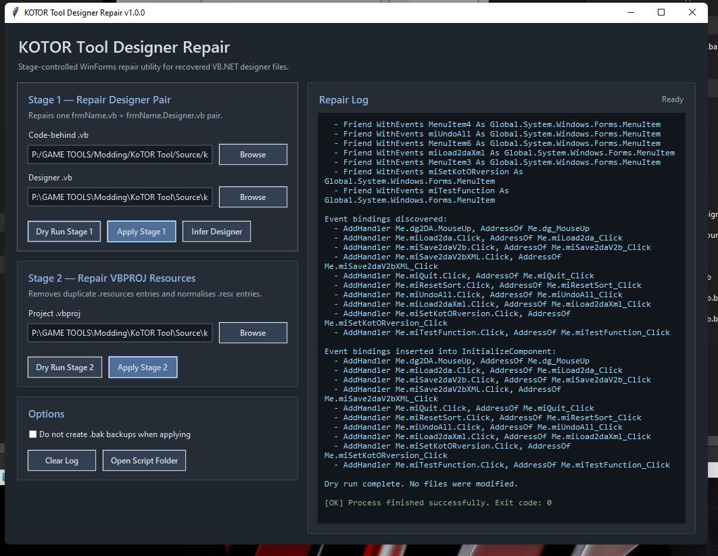This screenshot has height=556, width=718.
Task: Run Dry Run Stage 1
Action: pos(64,232)
